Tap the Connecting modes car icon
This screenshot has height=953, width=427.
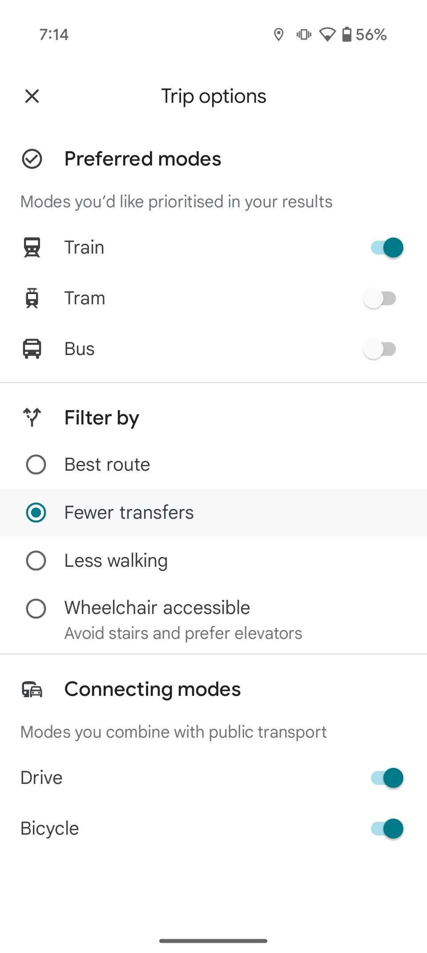point(32,689)
